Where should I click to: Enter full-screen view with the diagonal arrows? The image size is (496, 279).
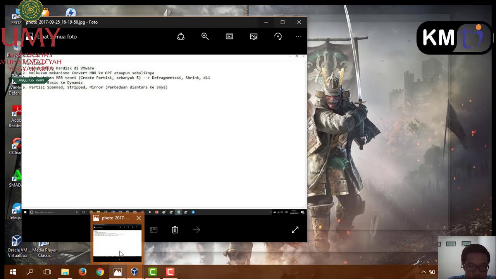295,230
